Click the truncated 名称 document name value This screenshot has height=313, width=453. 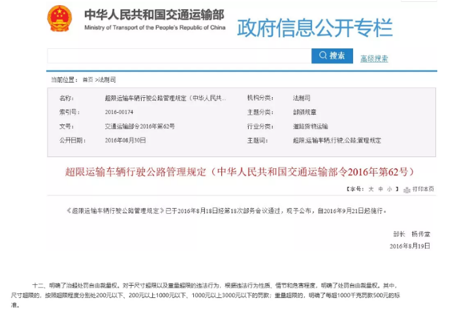[x=166, y=98]
